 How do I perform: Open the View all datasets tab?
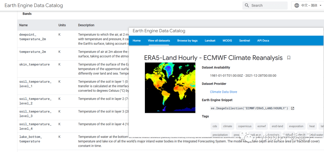point(159,40)
